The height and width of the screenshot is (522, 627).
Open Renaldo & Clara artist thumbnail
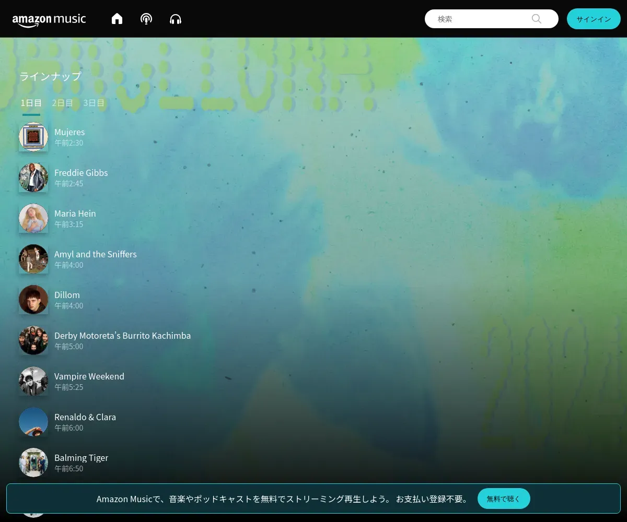click(33, 422)
